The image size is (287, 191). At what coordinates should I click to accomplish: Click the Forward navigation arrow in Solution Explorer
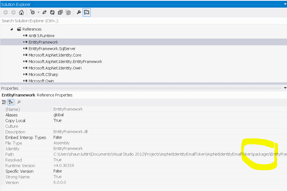point(13,12)
